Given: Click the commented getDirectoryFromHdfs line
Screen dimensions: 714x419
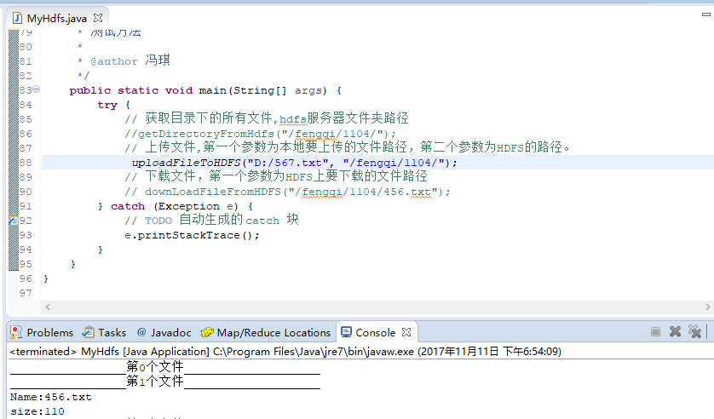Looking at the screenshot, I should (x=261, y=134).
